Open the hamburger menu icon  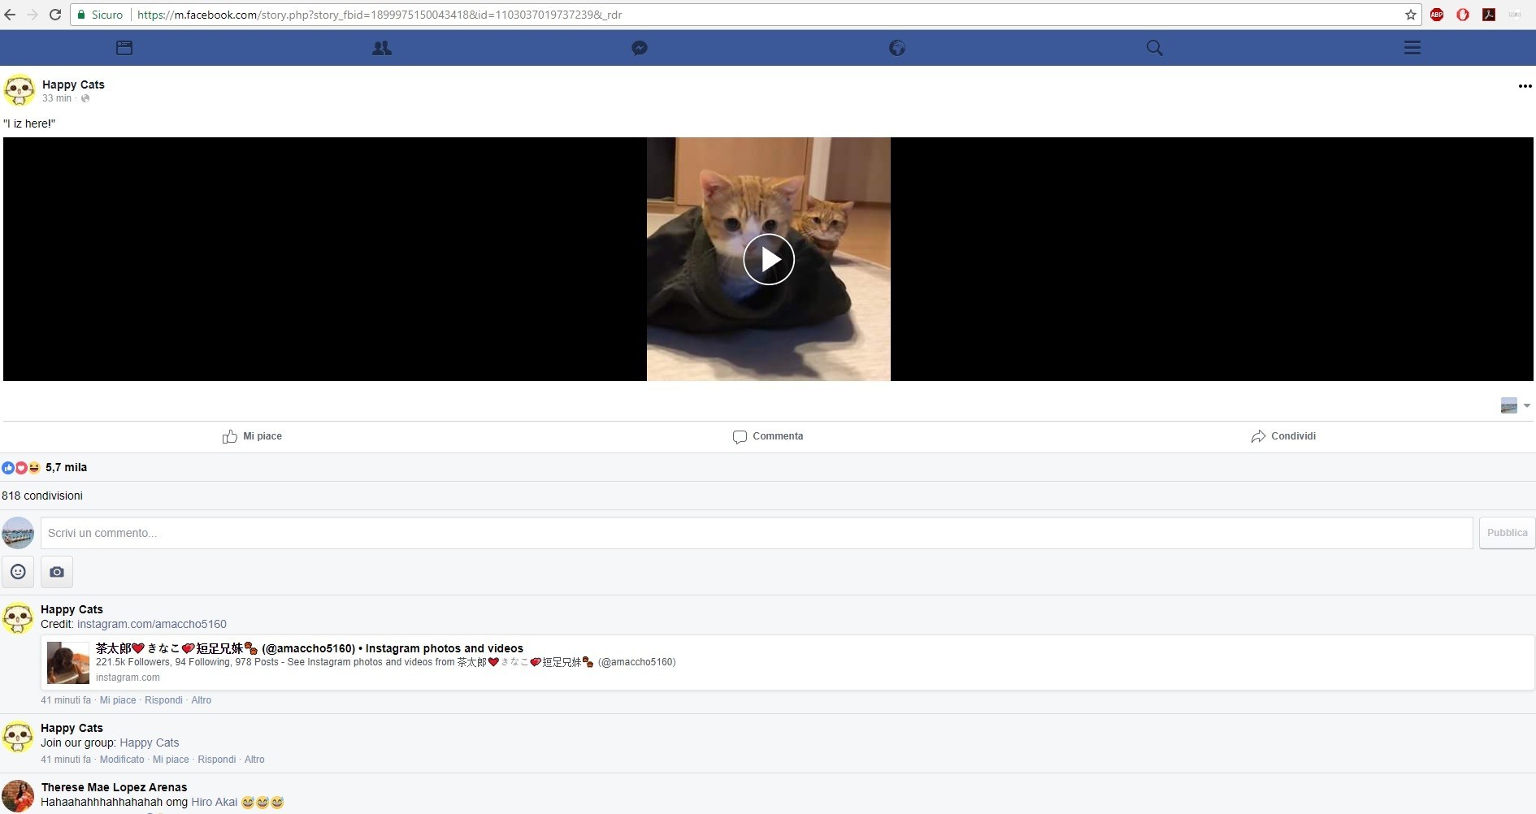click(x=1412, y=48)
